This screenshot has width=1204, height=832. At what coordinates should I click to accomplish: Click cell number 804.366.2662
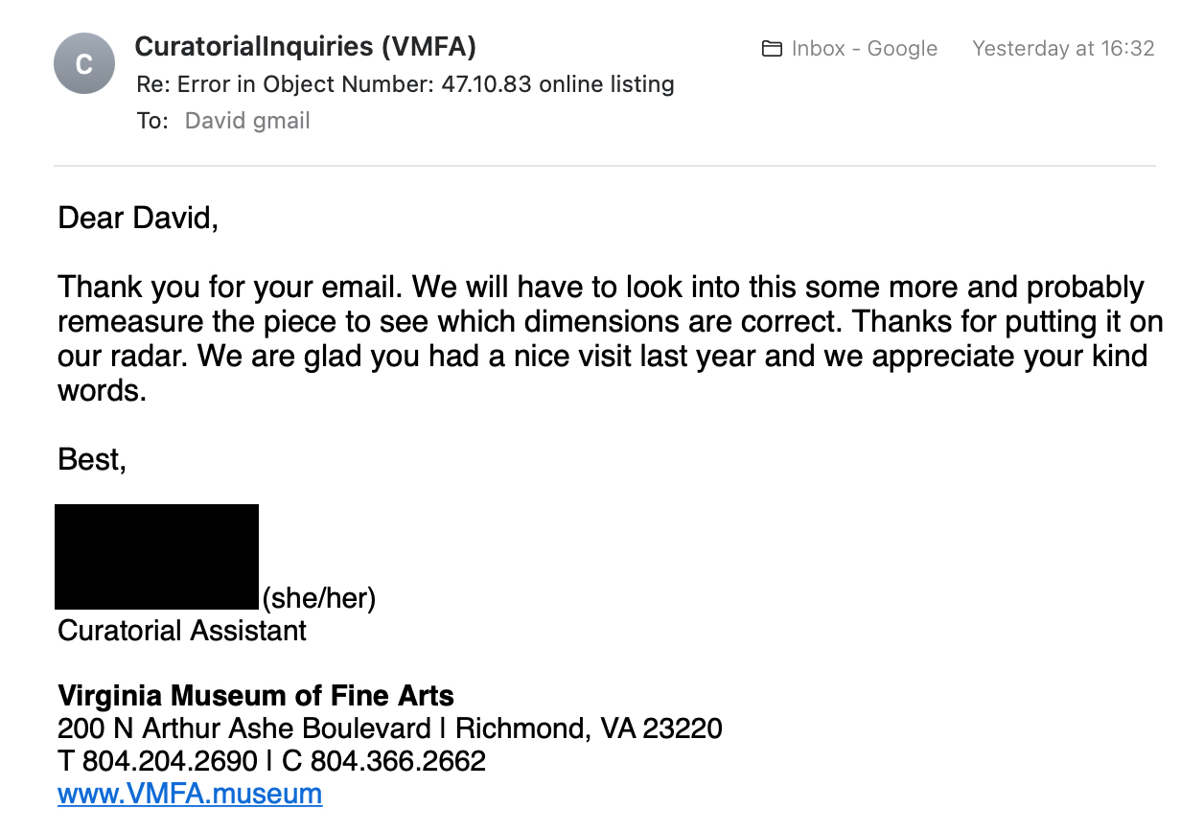(x=398, y=761)
